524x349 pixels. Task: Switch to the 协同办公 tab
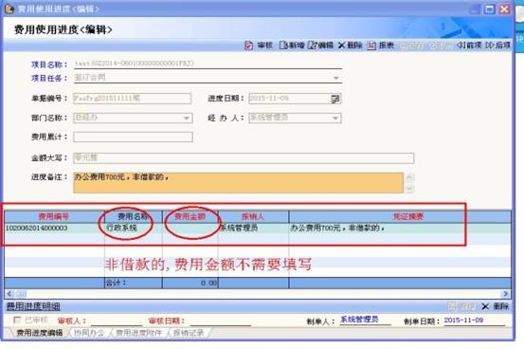(88, 333)
